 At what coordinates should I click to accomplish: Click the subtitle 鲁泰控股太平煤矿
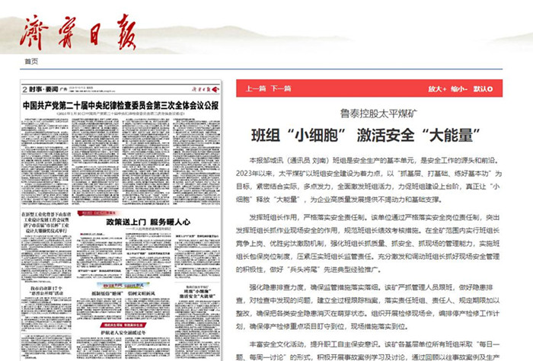pos(378,113)
